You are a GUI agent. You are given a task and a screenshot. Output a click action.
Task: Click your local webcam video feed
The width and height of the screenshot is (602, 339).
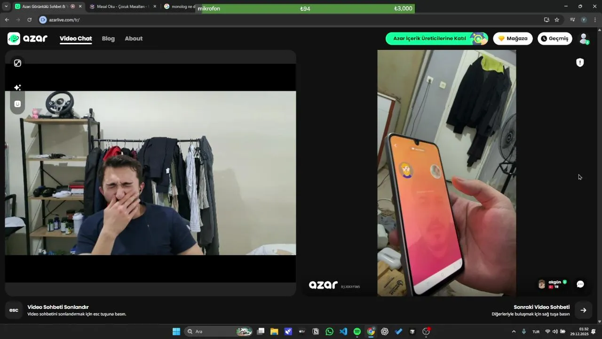pos(150,173)
